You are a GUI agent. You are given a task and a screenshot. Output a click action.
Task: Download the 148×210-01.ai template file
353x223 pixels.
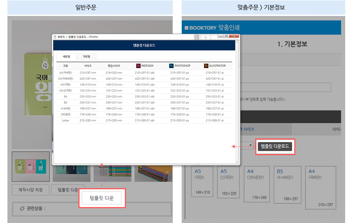pos(214,85)
